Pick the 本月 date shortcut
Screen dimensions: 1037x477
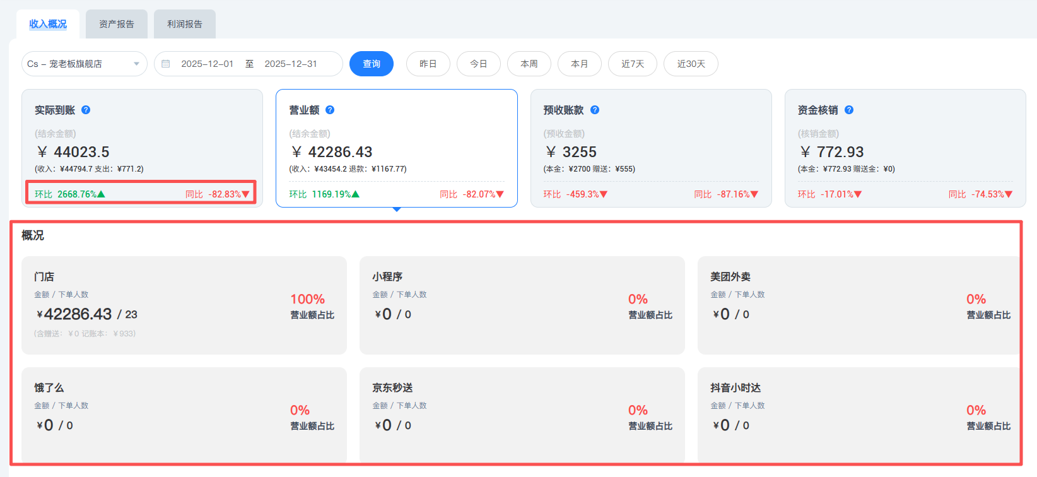pyautogui.click(x=579, y=64)
